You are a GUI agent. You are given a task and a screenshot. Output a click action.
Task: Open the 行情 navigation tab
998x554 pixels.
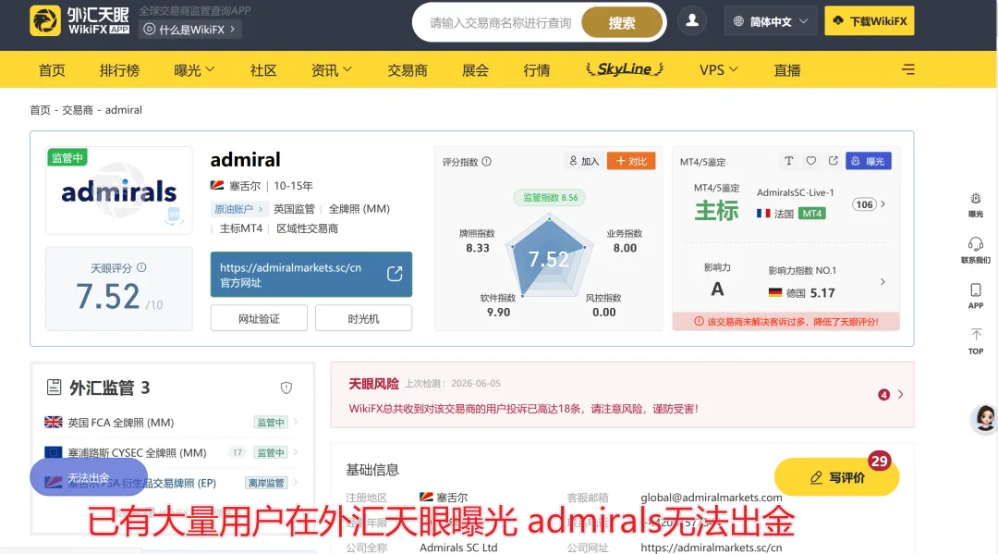537,70
